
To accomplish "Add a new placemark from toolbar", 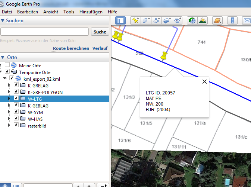I will click(x=135, y=20).
